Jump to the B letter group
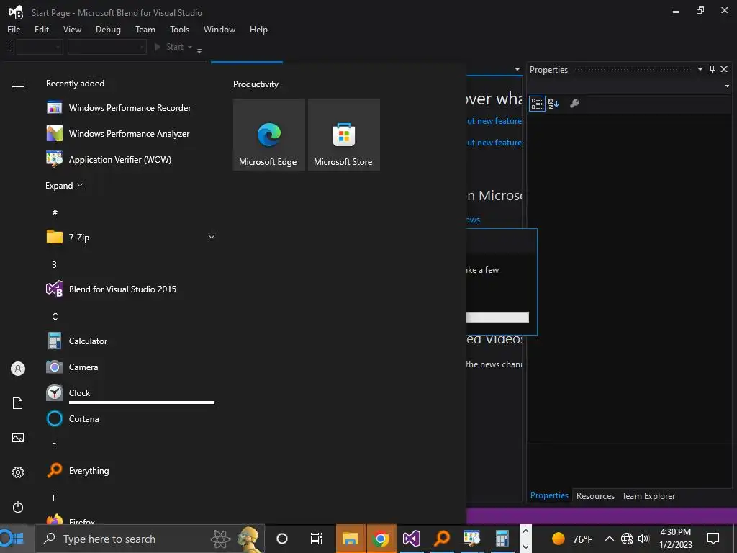Screen dimensions: 737x553 [x=55, y=265]
